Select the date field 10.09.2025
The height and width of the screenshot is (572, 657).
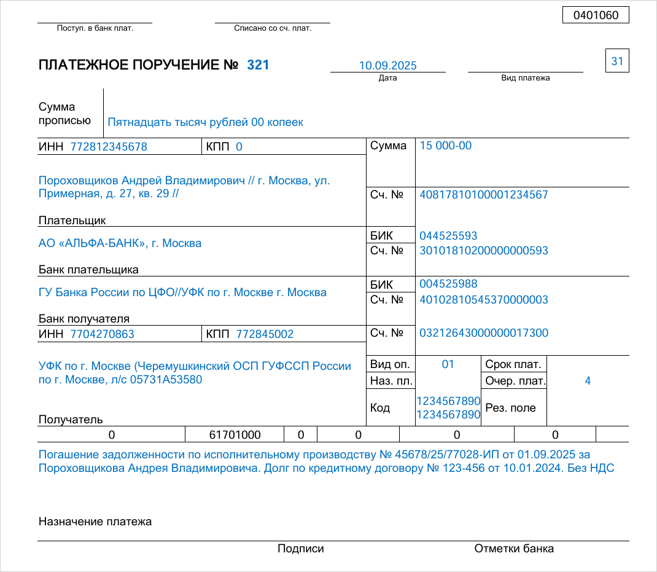(x=387, y=66)
